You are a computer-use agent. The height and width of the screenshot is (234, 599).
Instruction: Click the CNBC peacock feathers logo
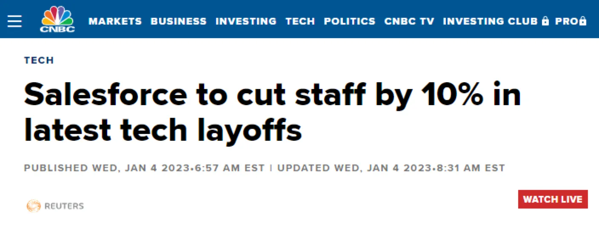(x=57, y=16)
